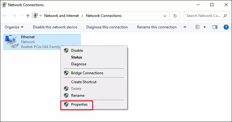Click Disable this network device

coord(55,27)
